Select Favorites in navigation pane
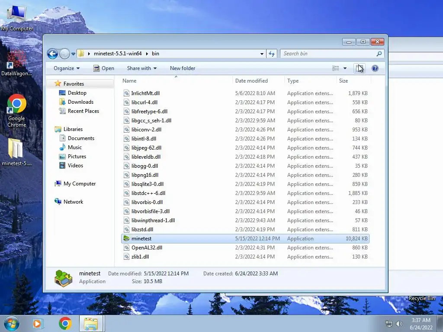The image size is (443, 332). [x=74, y=84]
